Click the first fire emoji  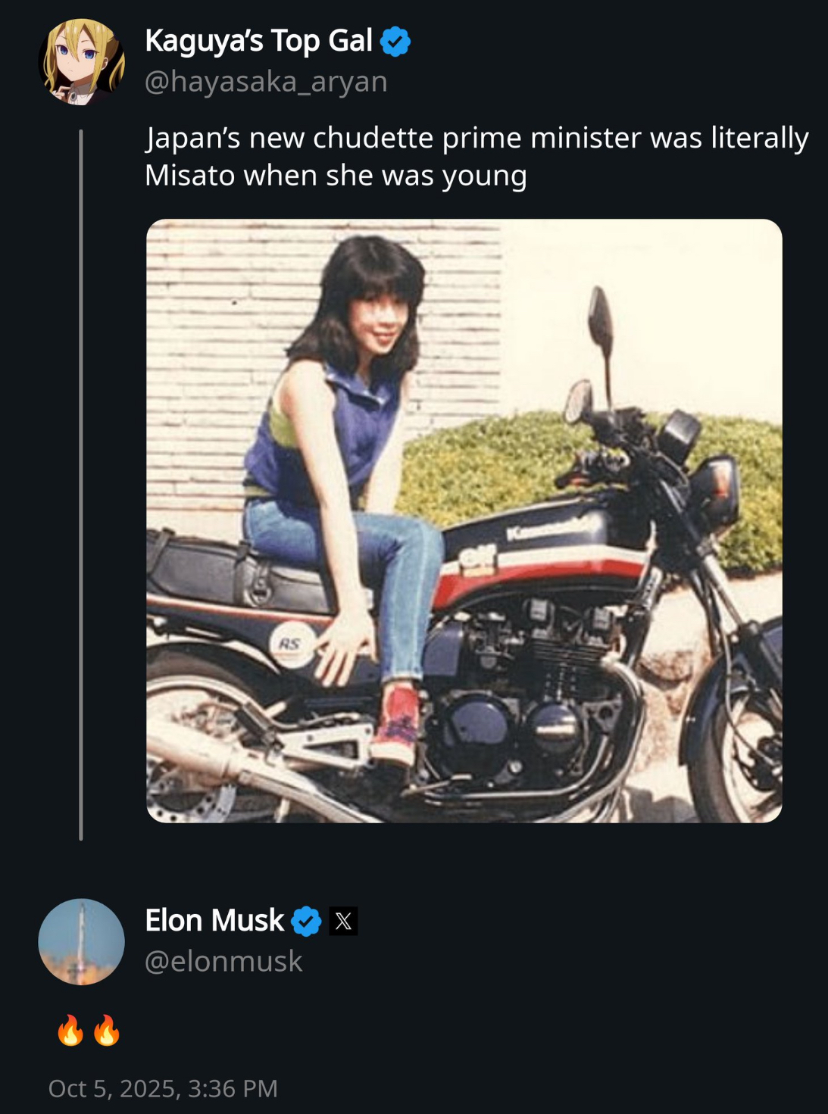pyautogui.click(x=70, y=1031)
